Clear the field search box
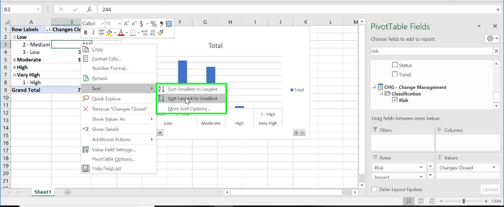Screen dimensions: 504x207 tap(496, 51)
